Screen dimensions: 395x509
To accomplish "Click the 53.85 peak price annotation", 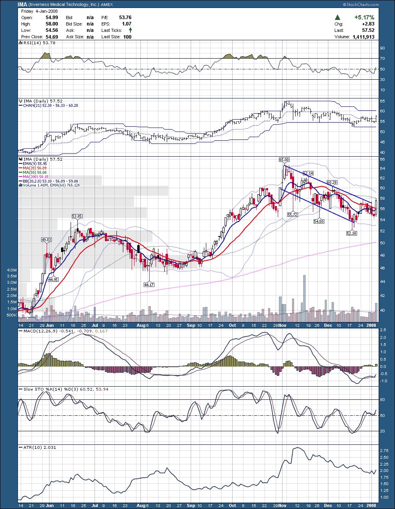I will click(77, 216).
